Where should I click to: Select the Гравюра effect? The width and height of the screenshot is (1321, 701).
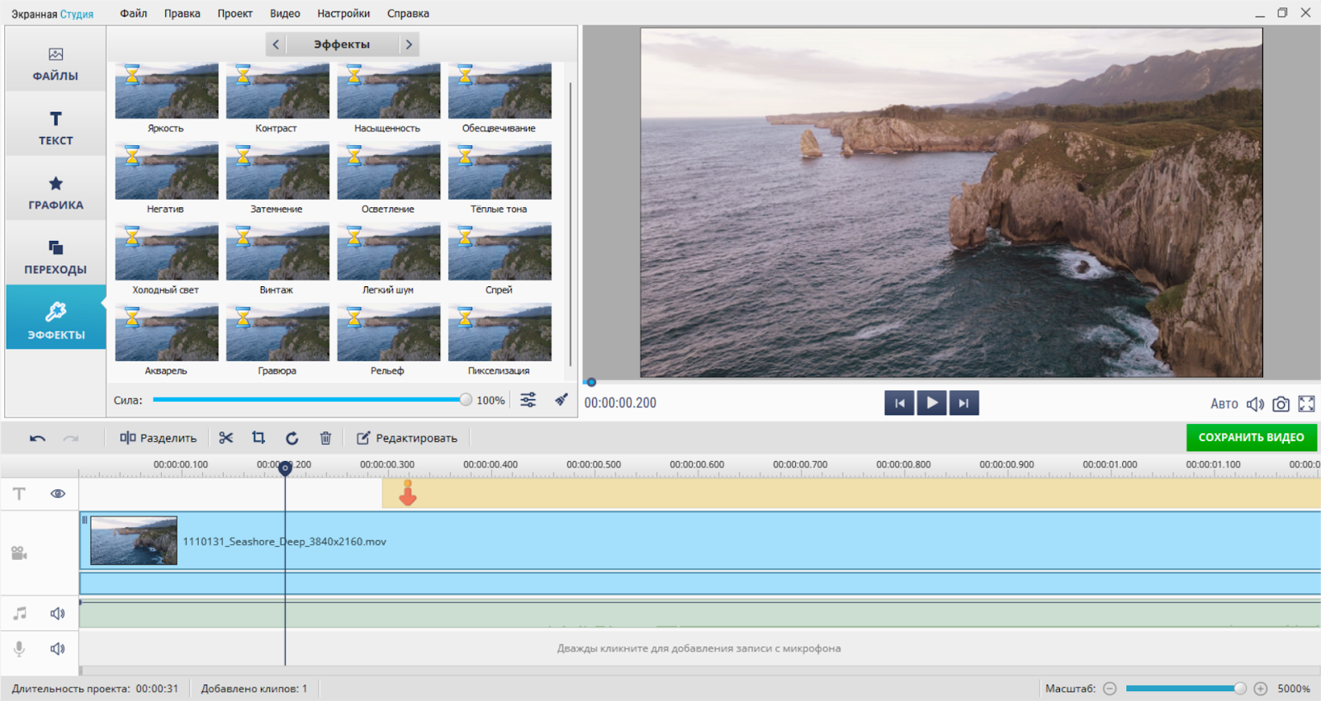tap(277, 333)
